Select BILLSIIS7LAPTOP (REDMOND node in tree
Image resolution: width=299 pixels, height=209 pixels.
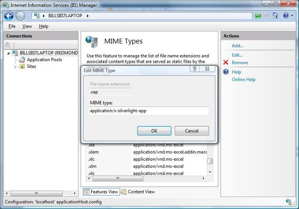pyautogui.click(x=49, y=53)
